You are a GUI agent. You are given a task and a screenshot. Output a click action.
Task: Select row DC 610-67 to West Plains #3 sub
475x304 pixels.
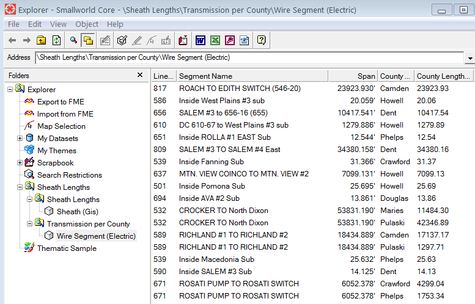click(x=312, y=125)
